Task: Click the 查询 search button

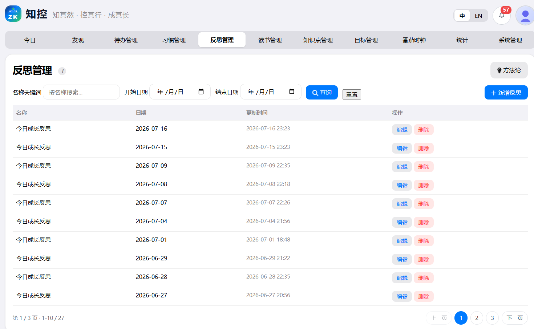Action: pos(322,93)
